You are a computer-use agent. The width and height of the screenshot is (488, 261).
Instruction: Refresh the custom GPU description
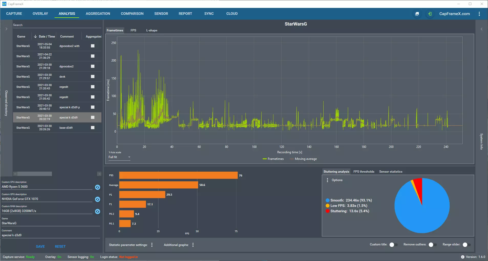coord(98,199)
